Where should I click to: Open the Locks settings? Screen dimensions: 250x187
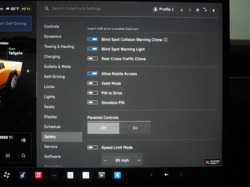coord(49,86)
